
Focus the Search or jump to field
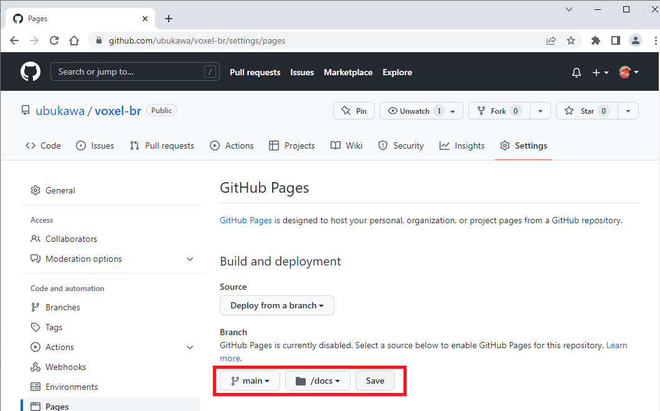coord(134,72)
